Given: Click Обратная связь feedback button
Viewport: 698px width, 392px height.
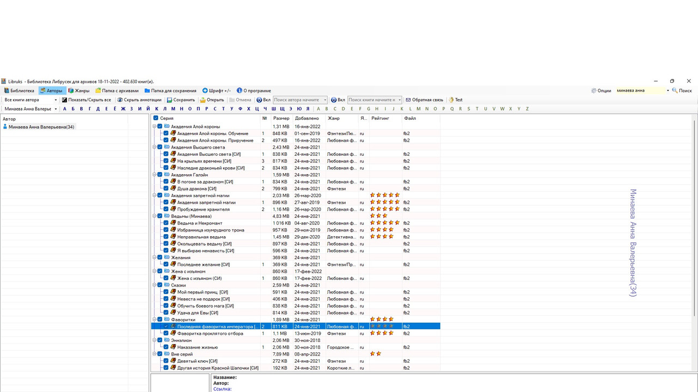Looking at the screenshot, I should click(424, 100).
